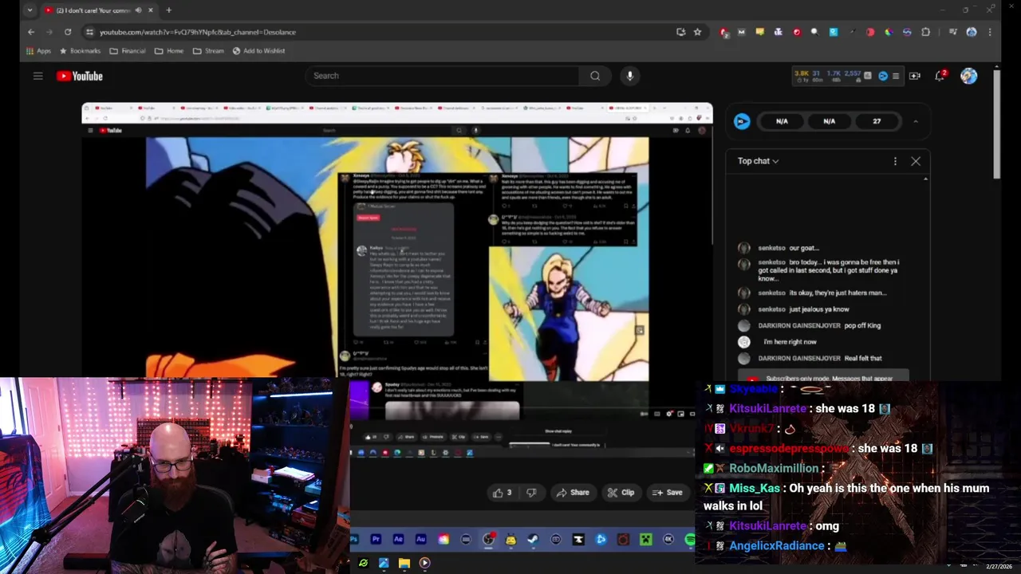
Task: Click the Share button
Action: tap(573, 493)
